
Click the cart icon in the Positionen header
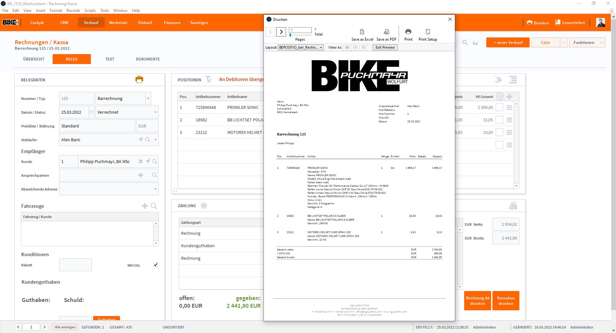click(x=498, y=80)
